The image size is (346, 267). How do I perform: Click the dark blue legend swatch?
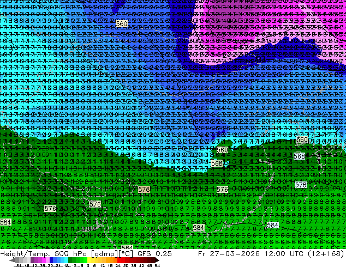click(51, 260)
